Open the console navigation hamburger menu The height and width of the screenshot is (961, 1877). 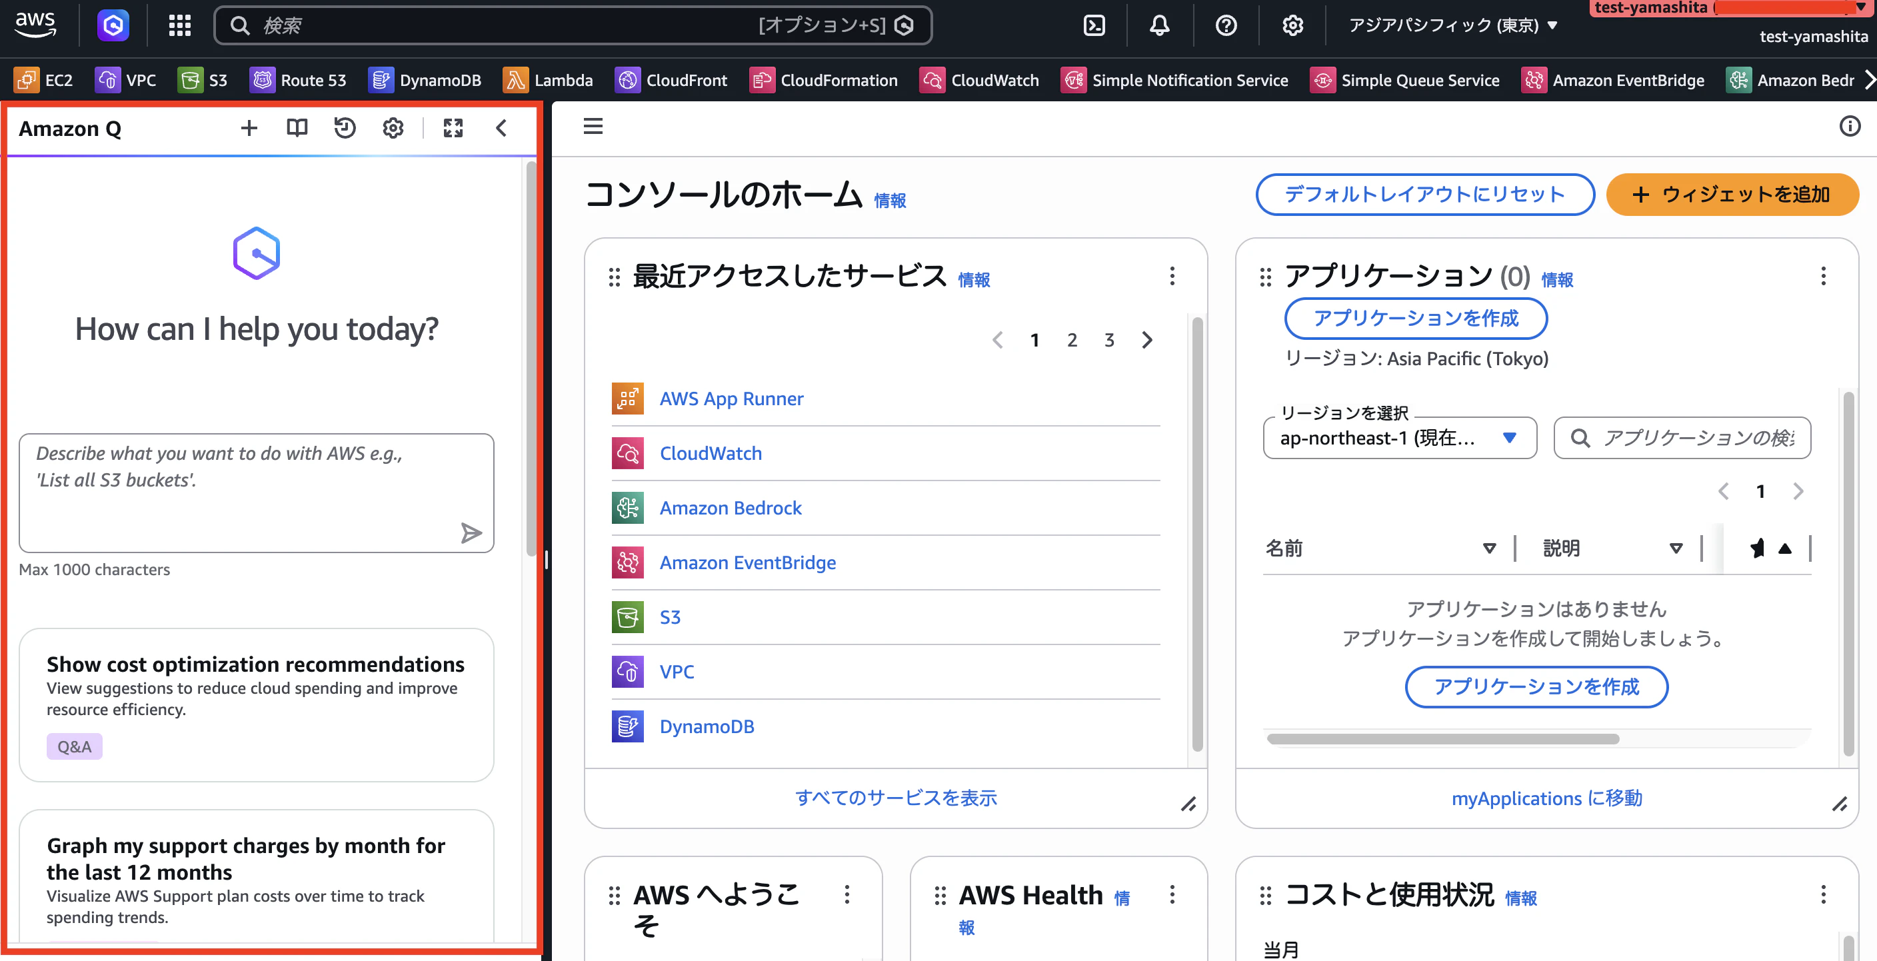point(593,126)
